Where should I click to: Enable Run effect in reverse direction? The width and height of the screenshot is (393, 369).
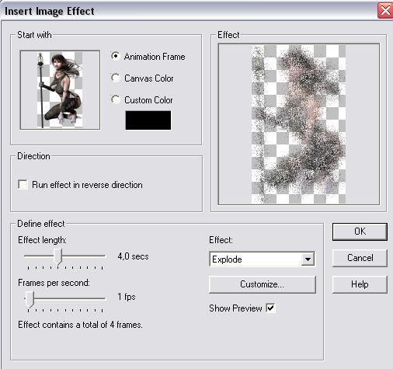23,185
